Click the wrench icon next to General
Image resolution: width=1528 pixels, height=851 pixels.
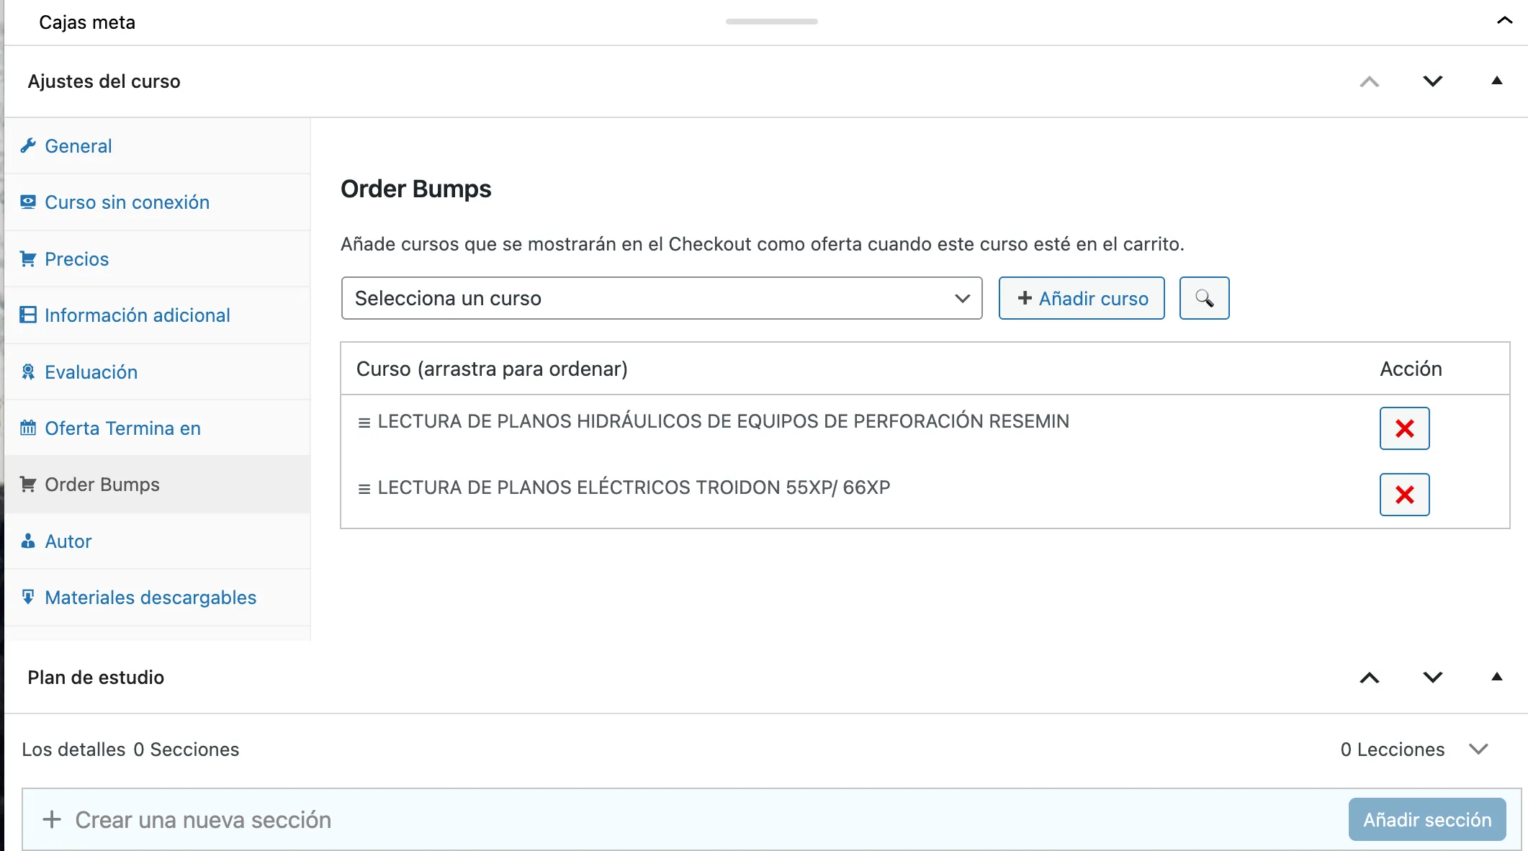[28, 146]
